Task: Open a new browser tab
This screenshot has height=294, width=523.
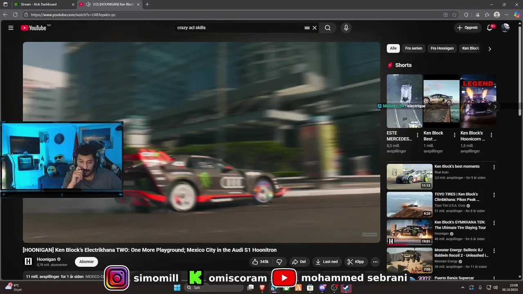Action: pos(147,4)
